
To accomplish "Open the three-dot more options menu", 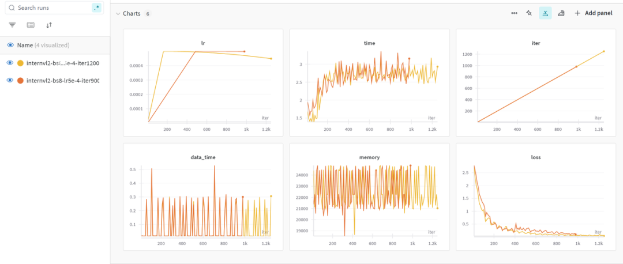I will [514, 13].
